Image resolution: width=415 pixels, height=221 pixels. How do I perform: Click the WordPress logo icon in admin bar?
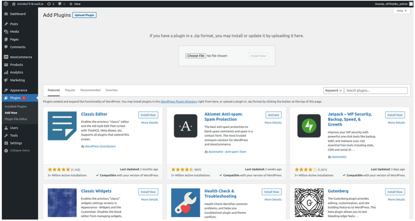[x=6, y=4]
